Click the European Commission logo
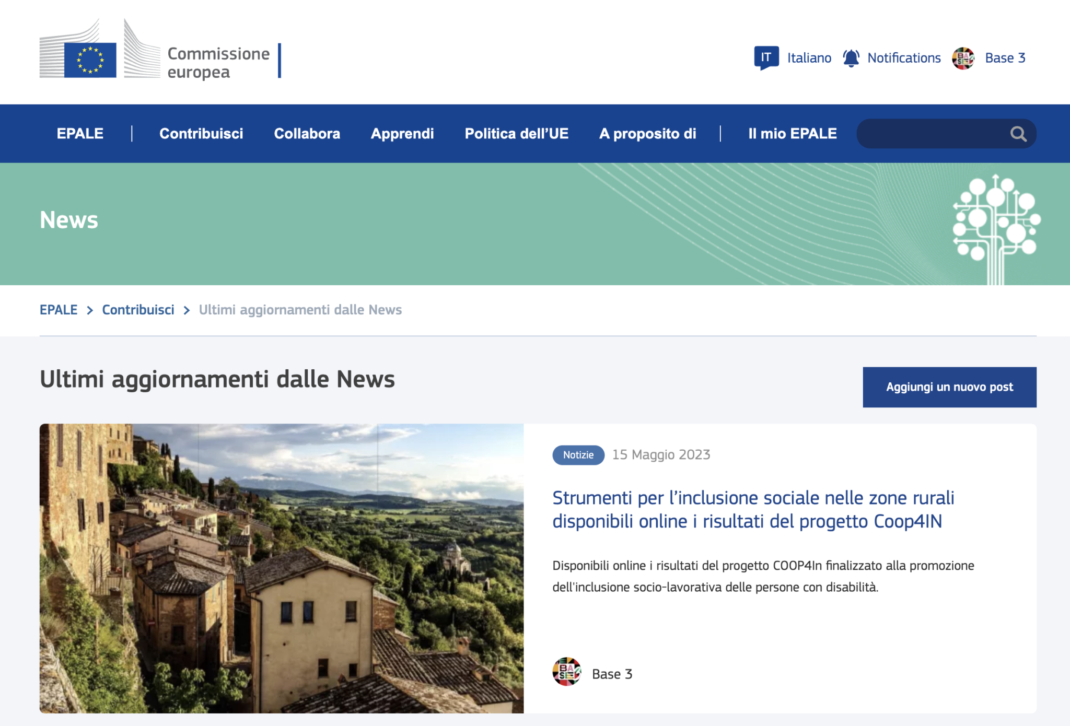This screenshot has width=1070, height=726. 160,50
